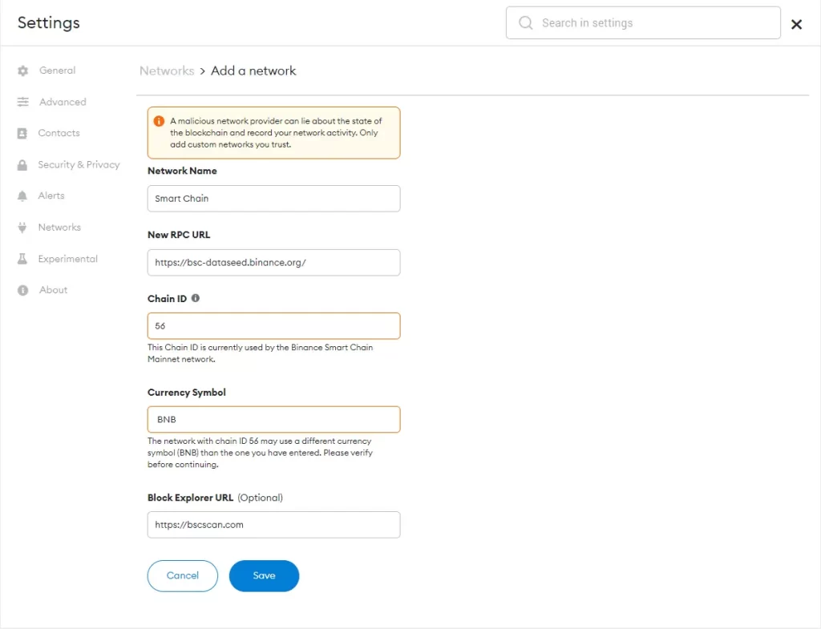Select the Chain ID input box
Screen dimensions: 821x629
(x=274, y=325)
